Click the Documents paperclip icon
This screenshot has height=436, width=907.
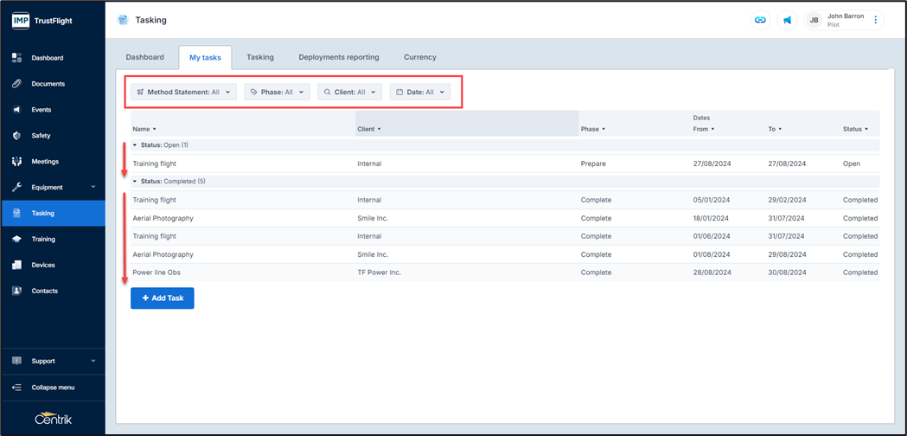click(x=16, y=84)
